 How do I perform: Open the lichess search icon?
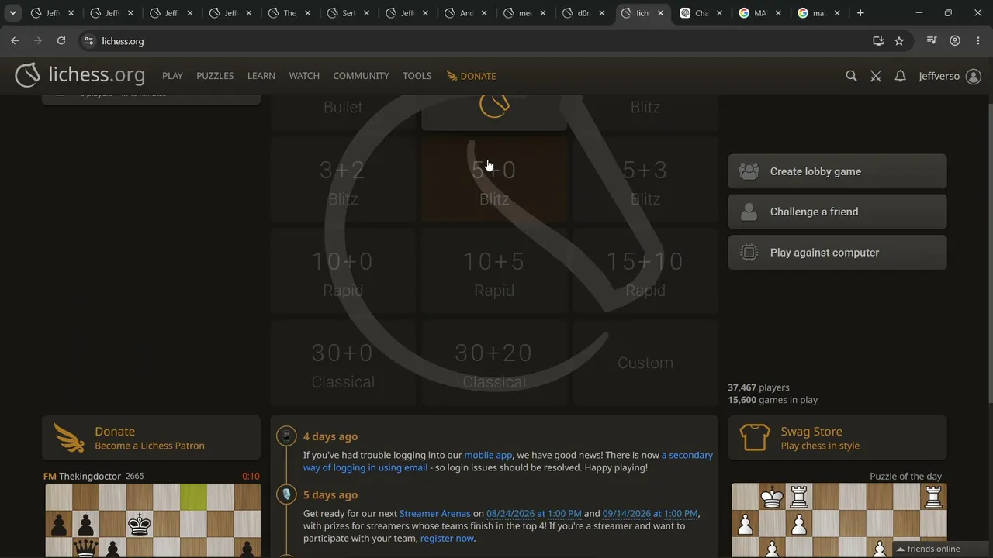pos(851,76)
